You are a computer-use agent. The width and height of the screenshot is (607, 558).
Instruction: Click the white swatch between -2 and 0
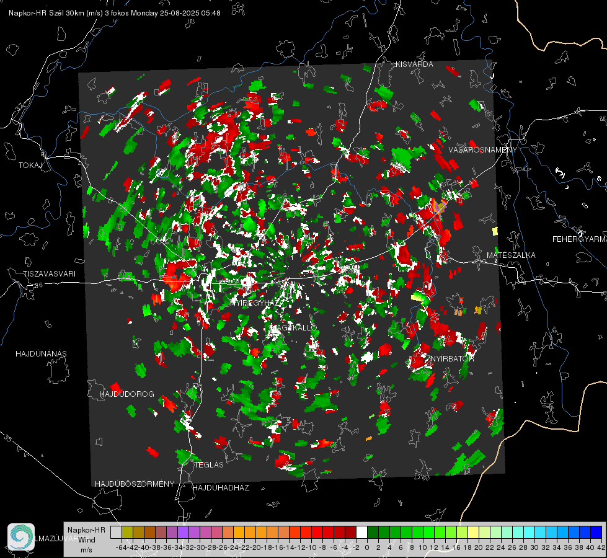tap(362, 532)
